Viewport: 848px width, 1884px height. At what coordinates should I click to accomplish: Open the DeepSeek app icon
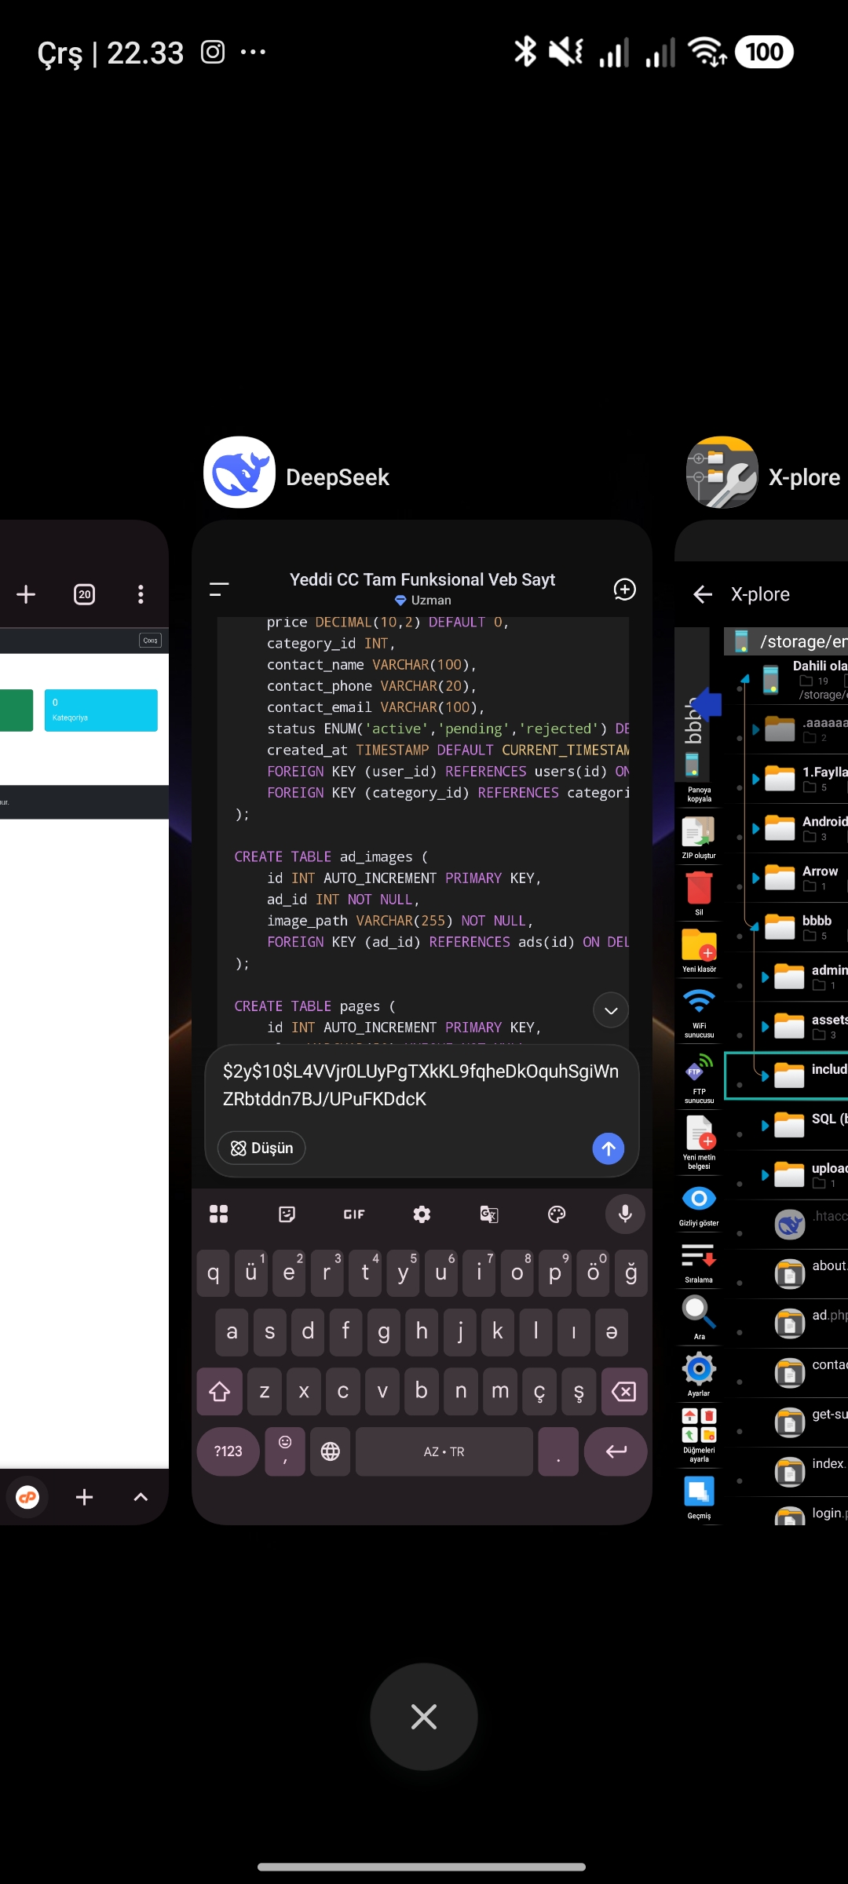(x=239, y=473)
